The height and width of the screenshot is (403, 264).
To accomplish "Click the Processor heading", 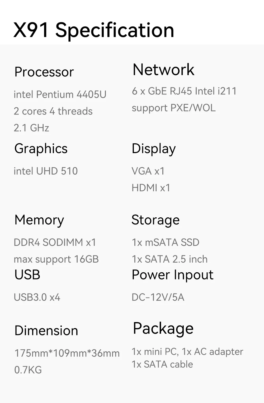I will coord(44,72).
